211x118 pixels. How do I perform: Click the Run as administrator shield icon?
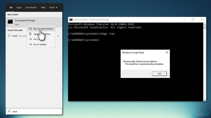pos(30,29)
